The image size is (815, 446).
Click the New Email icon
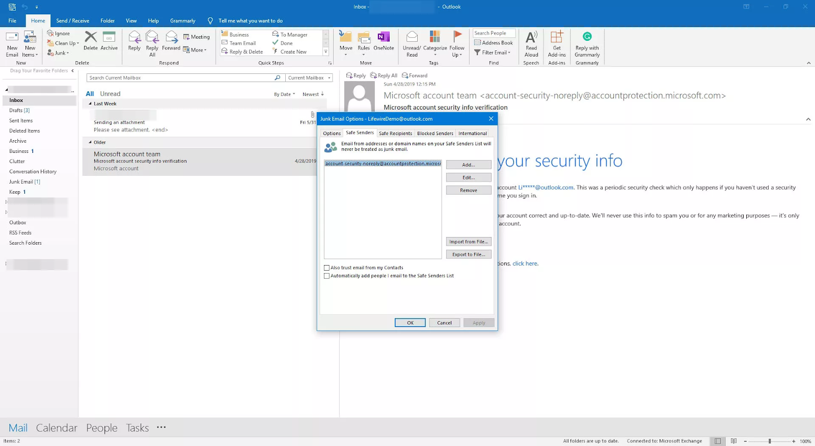(12, 37)
